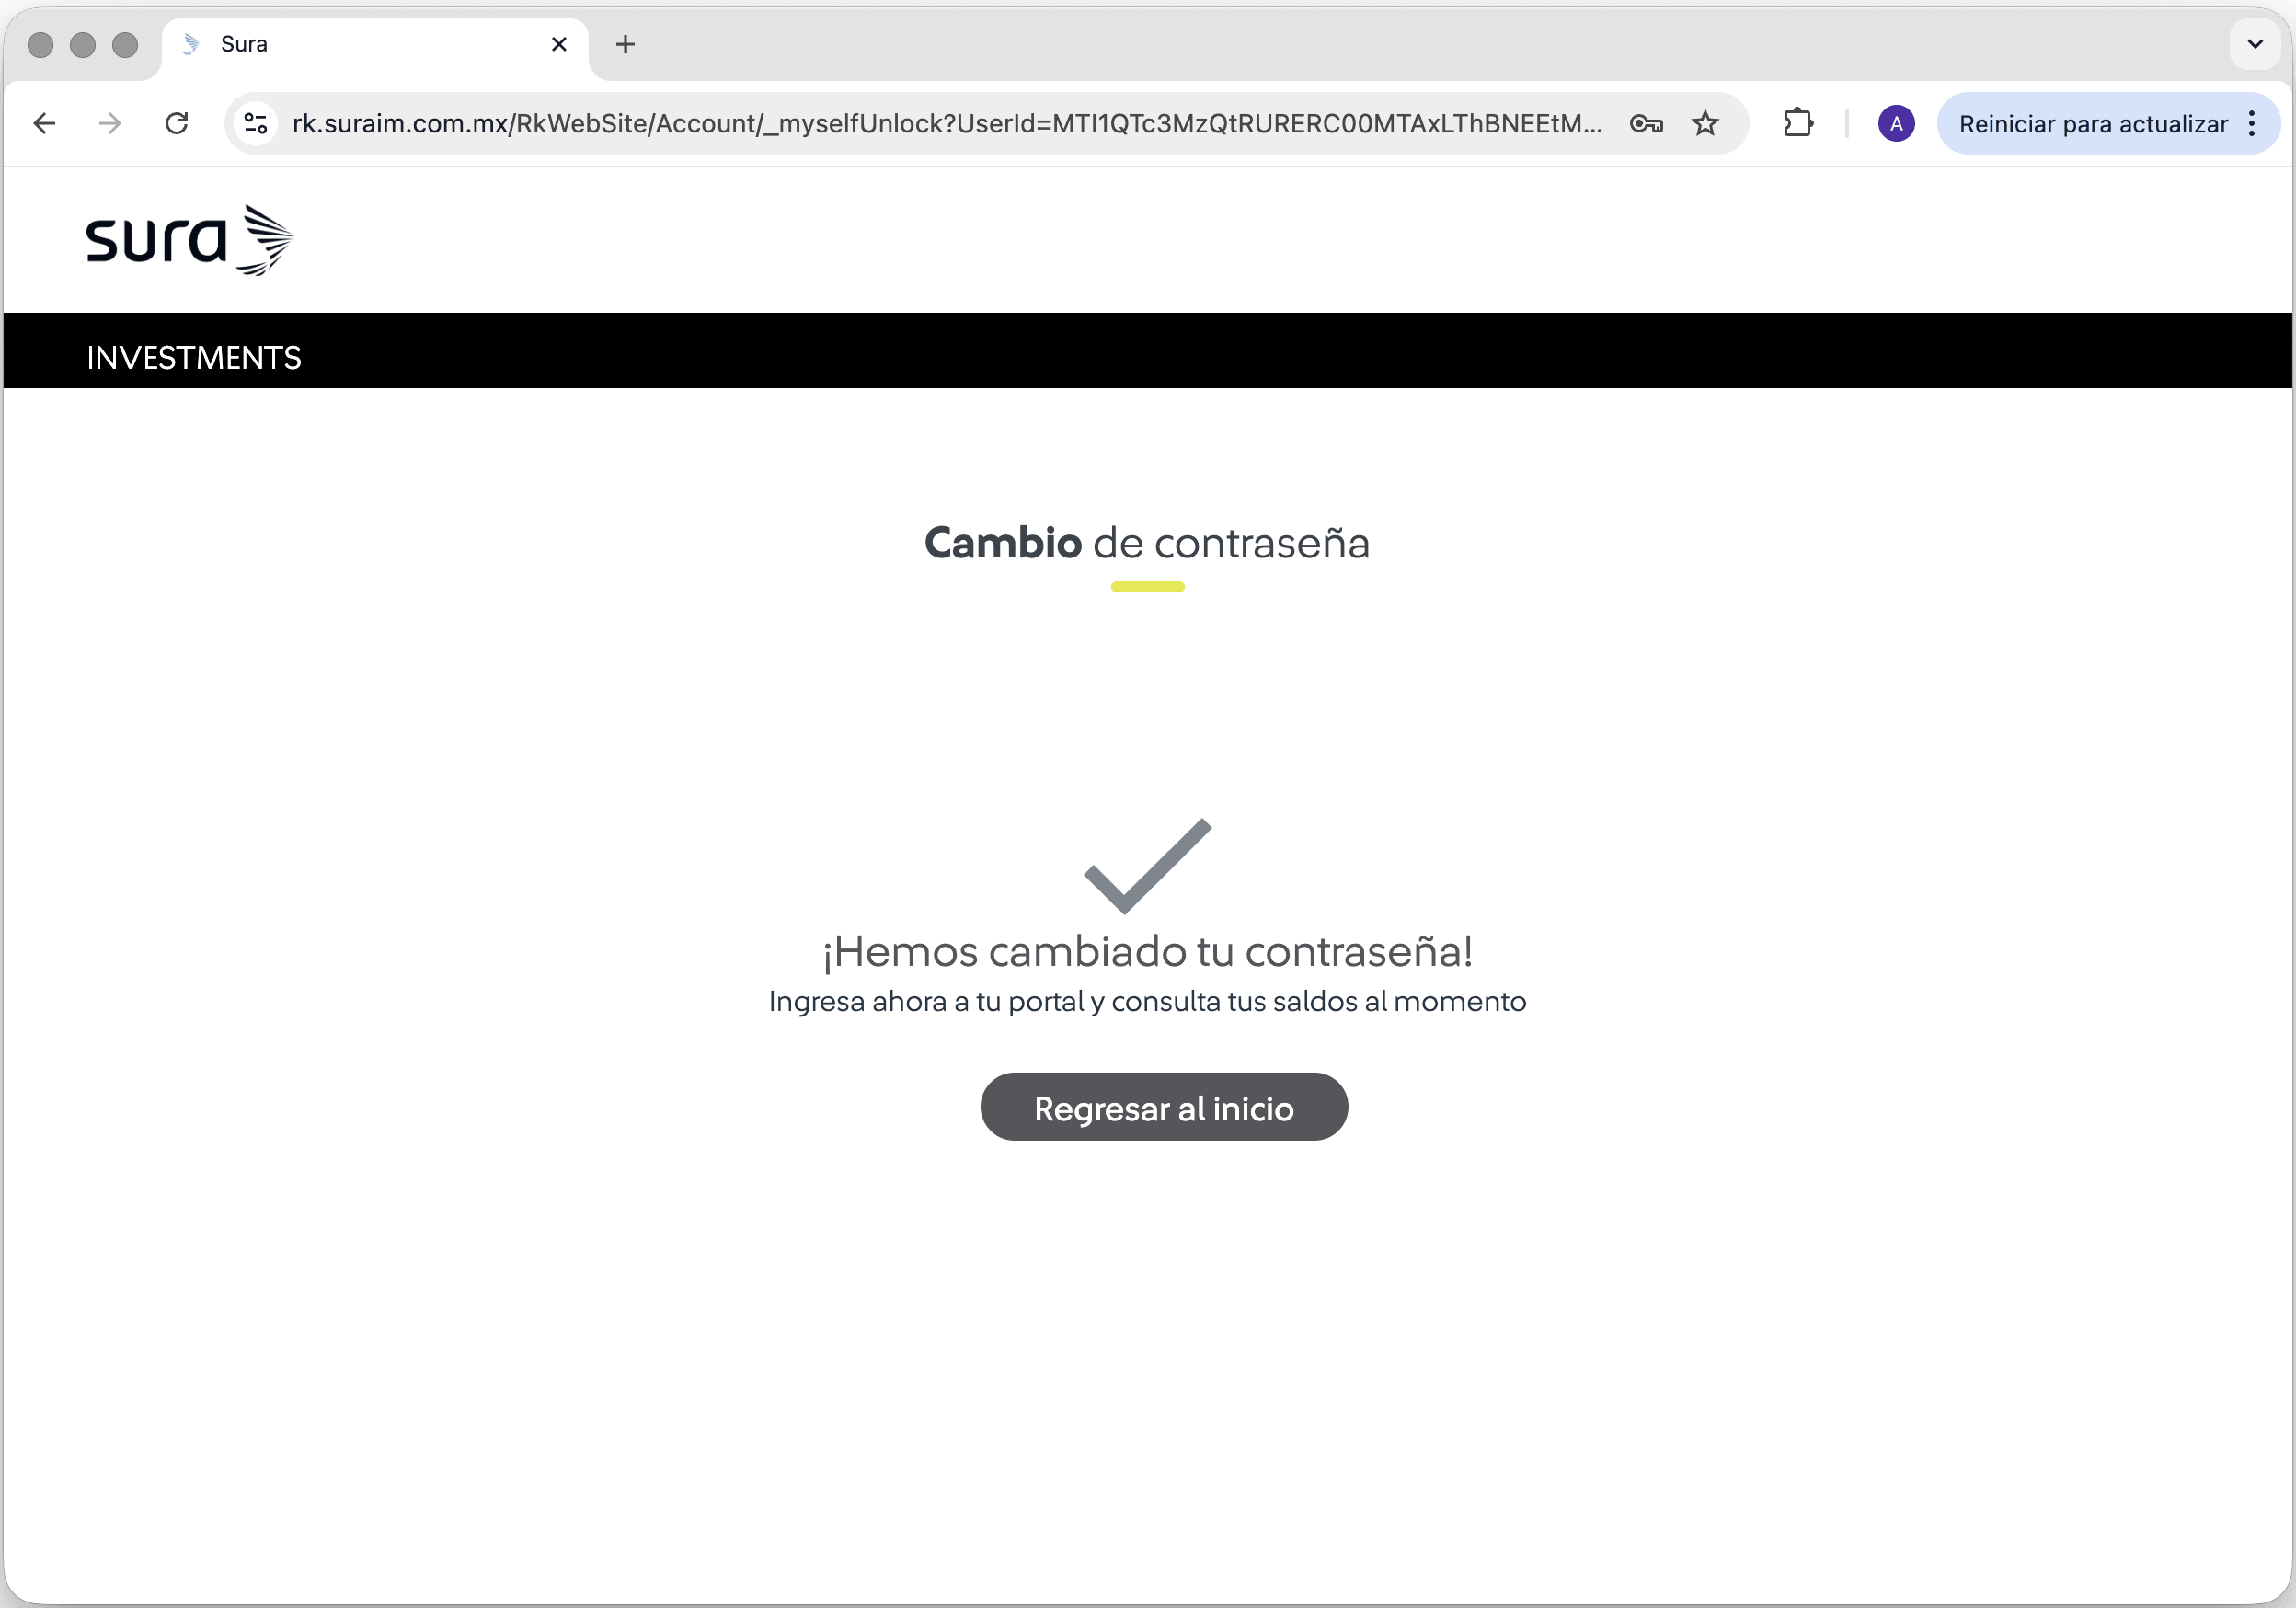Viewport: 2296px width, 1608px height.
Task: Close the Sura tab
Action: click(559, 44)
